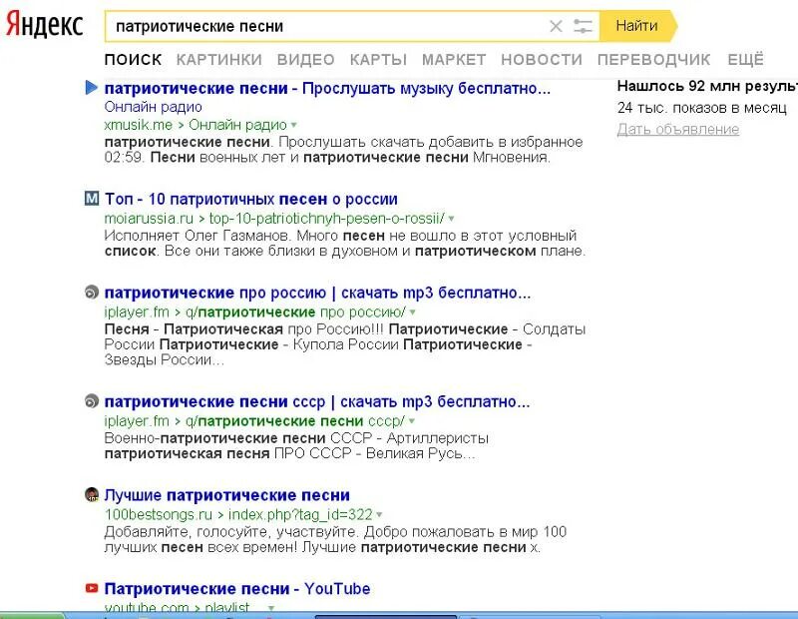Open 'патриотические песни ссср | скачать mp3' result

click(x=317, y=402)
